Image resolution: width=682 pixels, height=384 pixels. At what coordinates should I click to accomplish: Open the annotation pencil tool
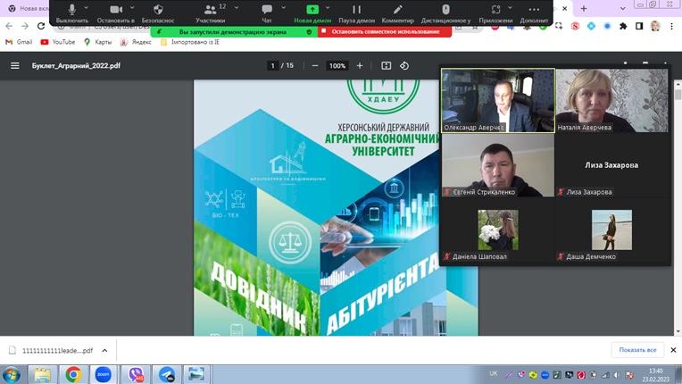pos(397,13)
